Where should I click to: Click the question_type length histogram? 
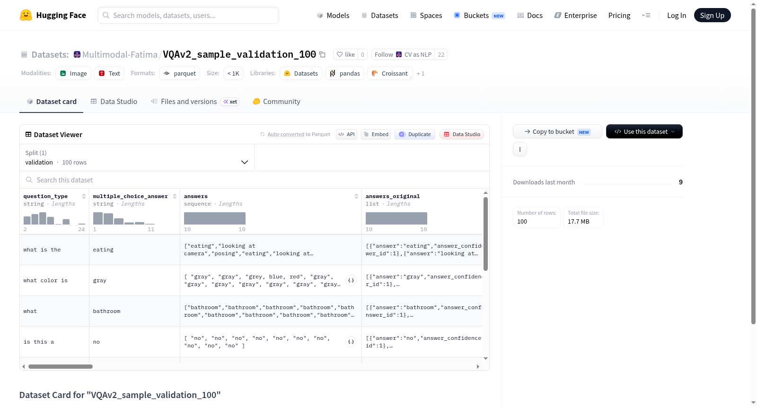54,218
